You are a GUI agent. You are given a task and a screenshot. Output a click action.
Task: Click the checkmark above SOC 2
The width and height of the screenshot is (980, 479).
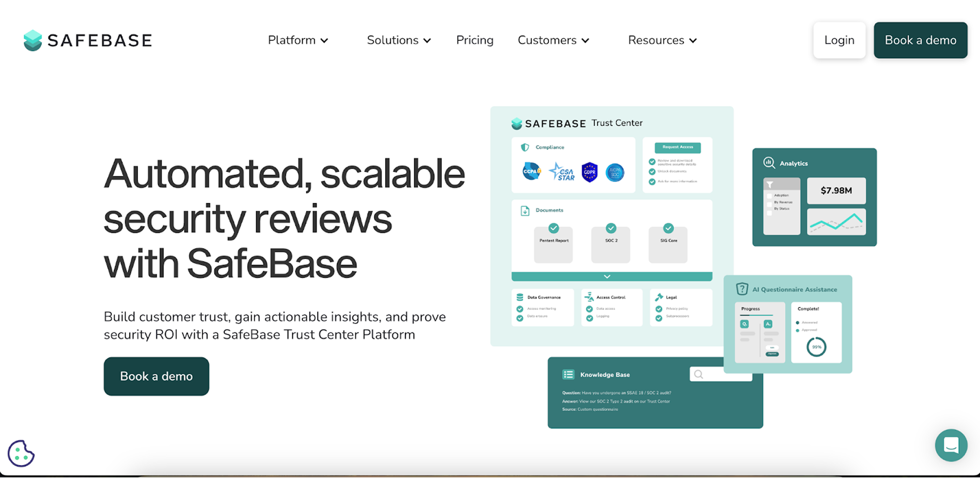[x=611, y=228]
